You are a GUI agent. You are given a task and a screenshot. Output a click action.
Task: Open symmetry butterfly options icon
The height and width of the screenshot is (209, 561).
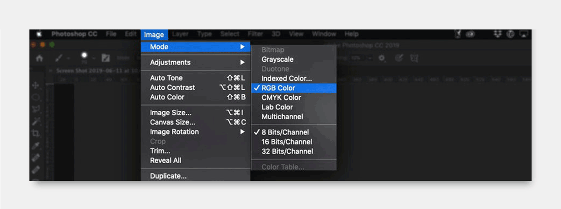pos(414,58)
